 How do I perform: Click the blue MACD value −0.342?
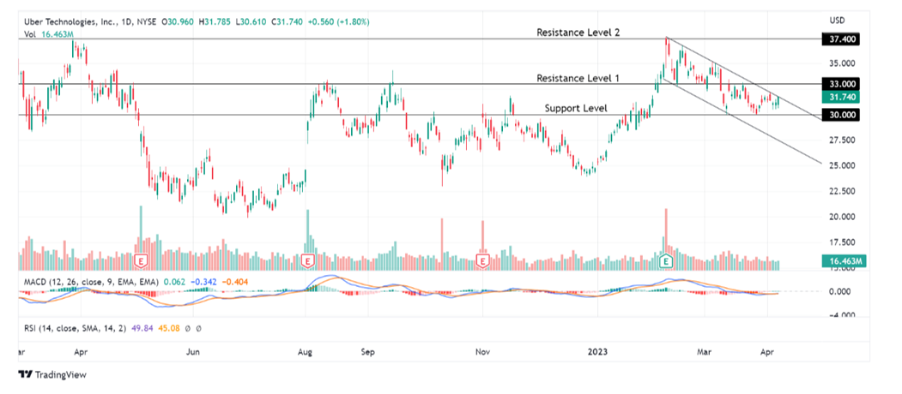[202, 282]
